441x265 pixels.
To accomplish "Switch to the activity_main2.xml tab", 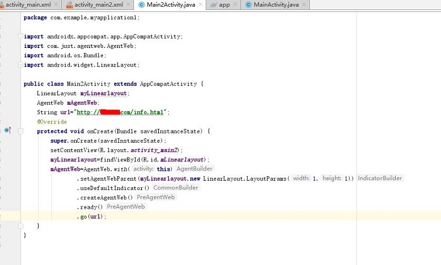I will (99, 5).
